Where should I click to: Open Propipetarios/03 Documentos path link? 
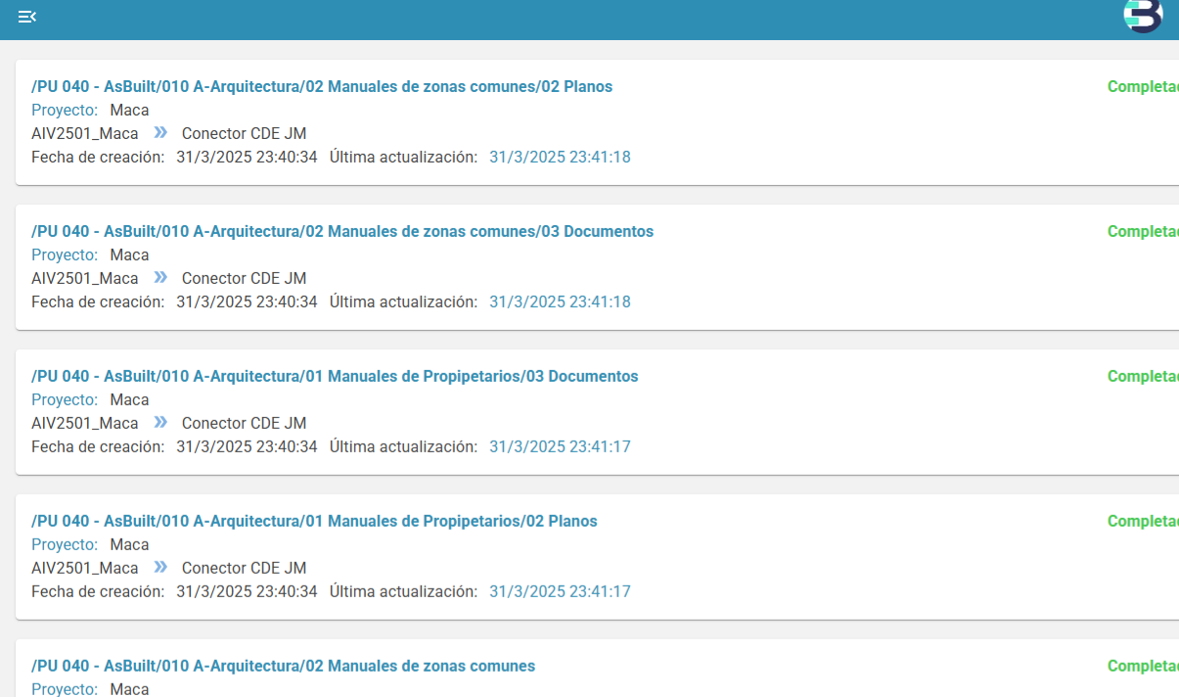click(335, 376)
